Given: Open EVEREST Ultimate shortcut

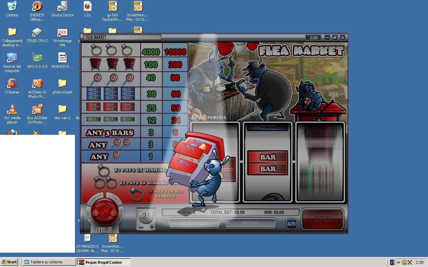Looking at the screenshot, I should 37,11.
